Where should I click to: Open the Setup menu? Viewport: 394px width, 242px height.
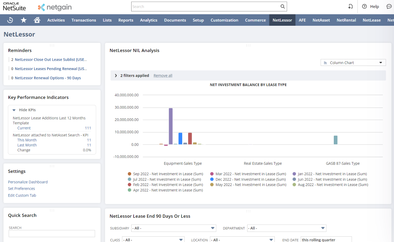click(x=198, y=20)
